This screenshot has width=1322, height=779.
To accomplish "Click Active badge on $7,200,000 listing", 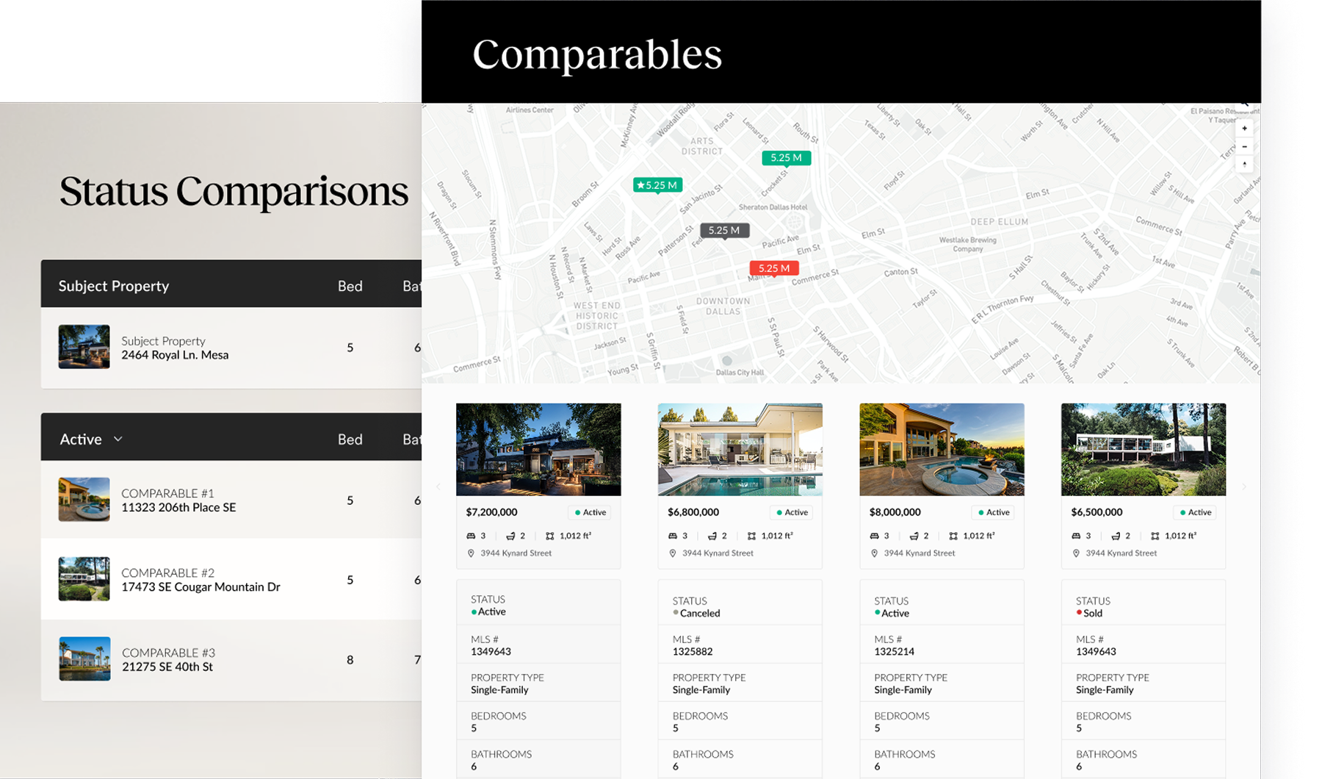I will pos(590,512).
